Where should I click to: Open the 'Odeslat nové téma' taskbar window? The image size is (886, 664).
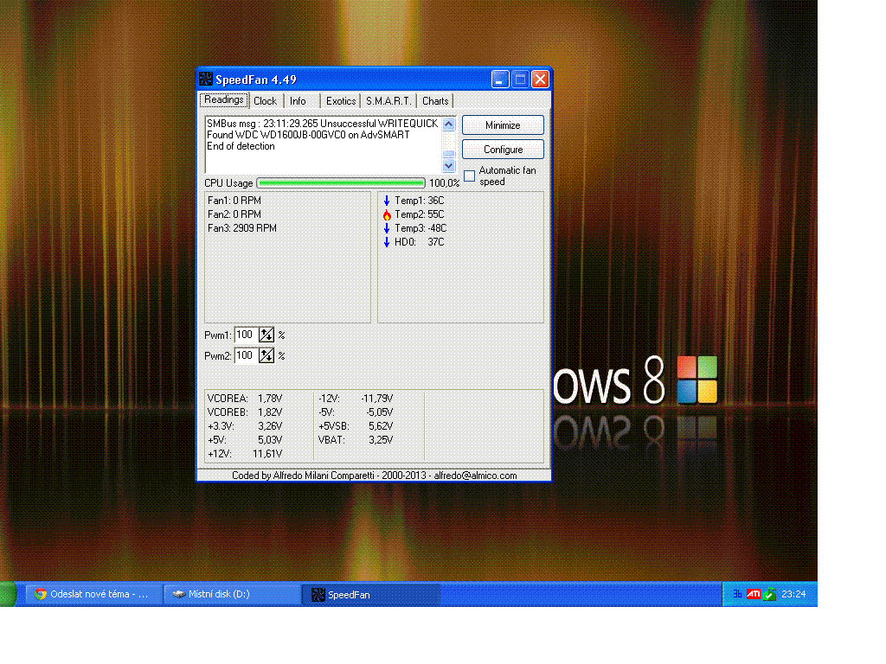tap(93, 594)
